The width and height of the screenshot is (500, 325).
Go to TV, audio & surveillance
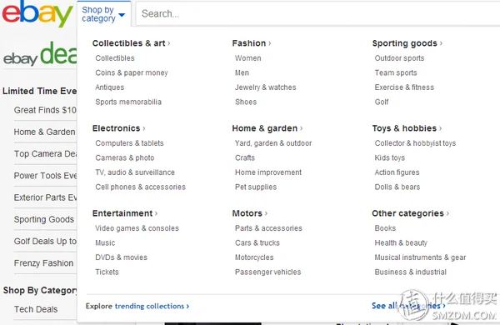coord(135,172)
